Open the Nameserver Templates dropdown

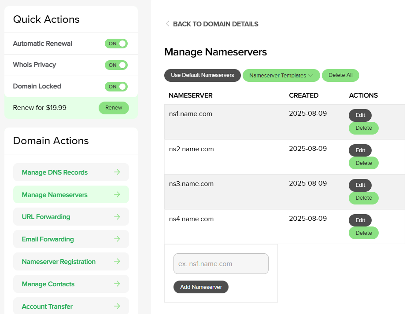click(x=281, y=76)
